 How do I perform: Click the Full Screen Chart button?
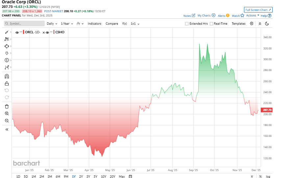coord(258,10)
